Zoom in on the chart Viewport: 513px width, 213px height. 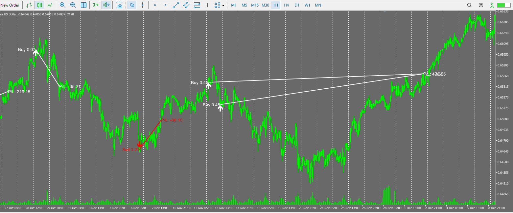(62, 5)
